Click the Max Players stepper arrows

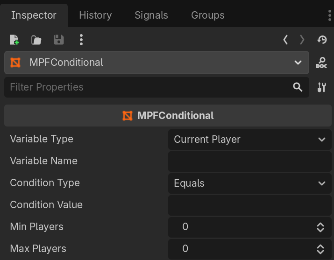[320, 249]
